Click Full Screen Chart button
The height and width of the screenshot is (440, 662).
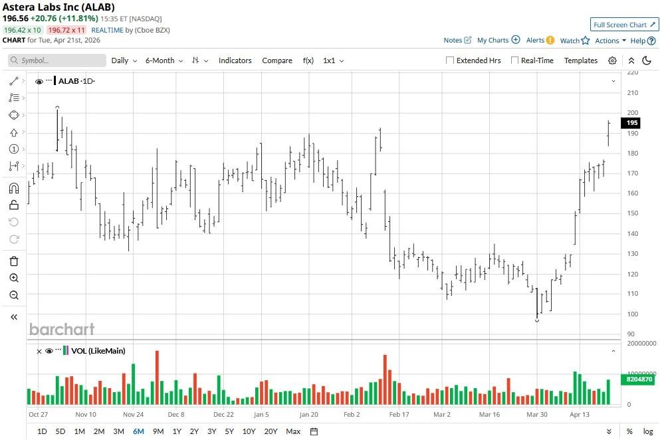pos(624,25)
